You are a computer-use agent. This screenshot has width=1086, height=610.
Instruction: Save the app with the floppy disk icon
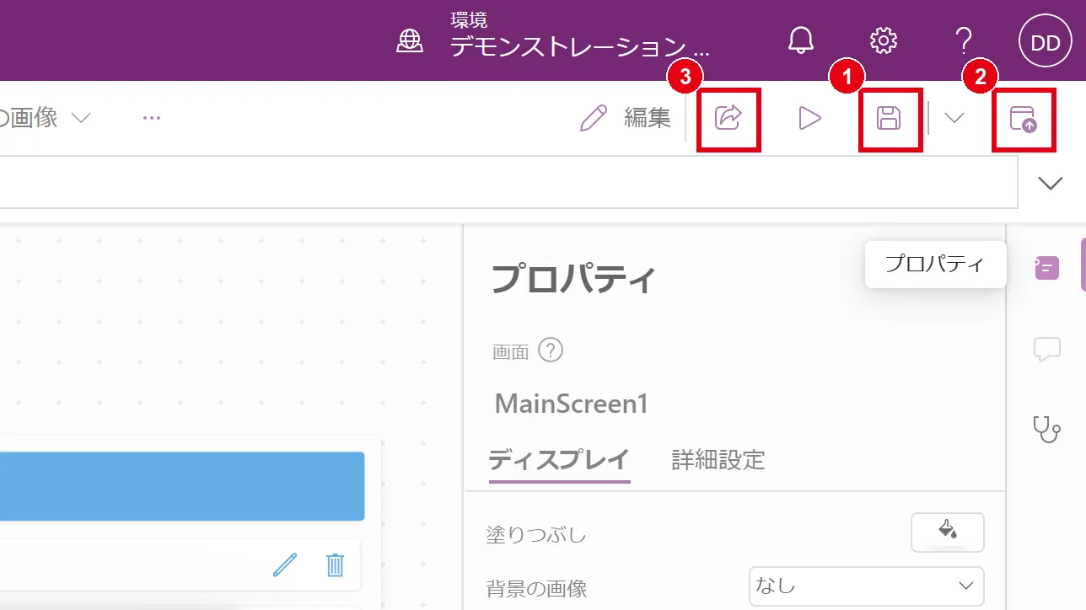(889, 119)
